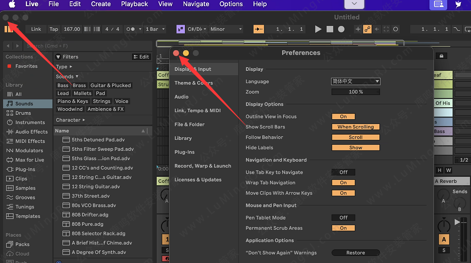Open Packs under Places
Screen dimensions: 471x263
[x=22, y=245]
